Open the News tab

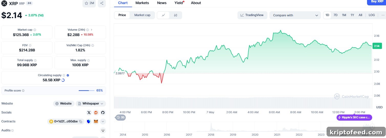pyautogui.click(x=162, y=3)
